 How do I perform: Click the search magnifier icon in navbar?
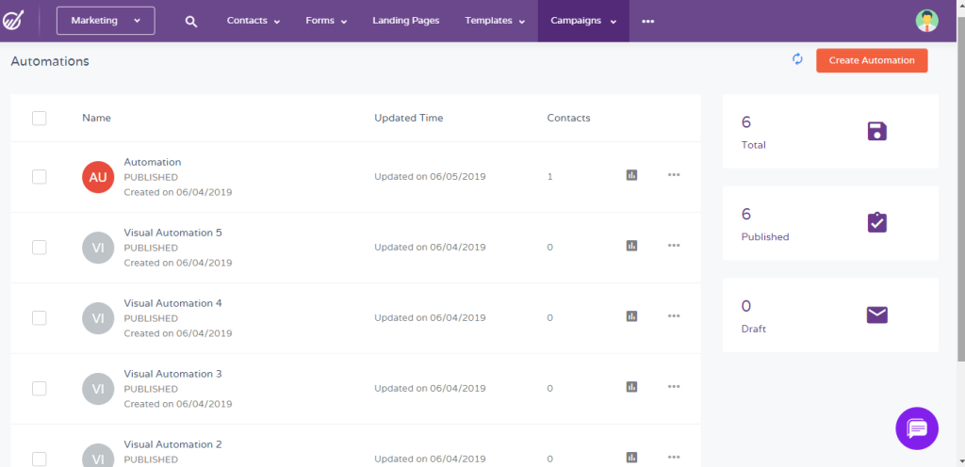click(191, 22)
